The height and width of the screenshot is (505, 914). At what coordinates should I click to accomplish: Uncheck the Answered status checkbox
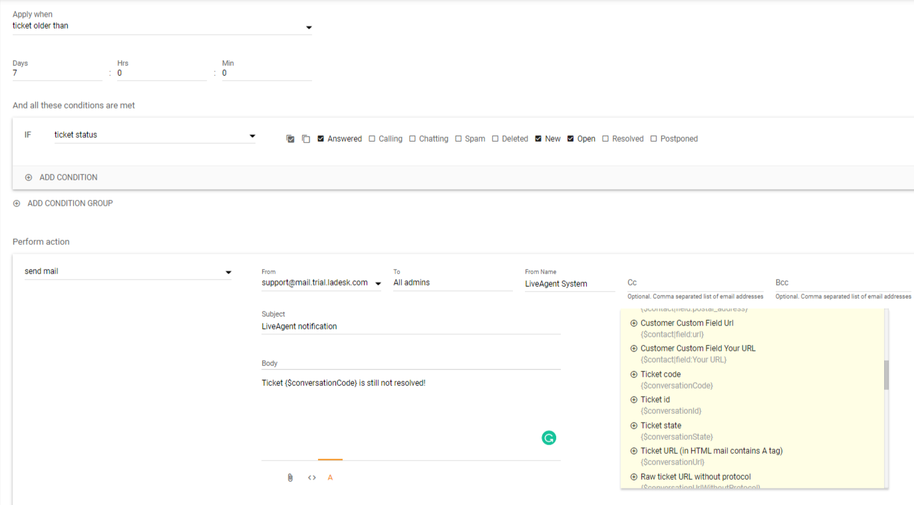(x=321, y=139)
